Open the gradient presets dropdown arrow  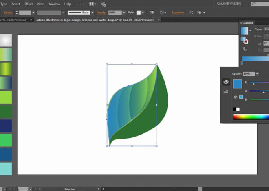tap(250, 31)
